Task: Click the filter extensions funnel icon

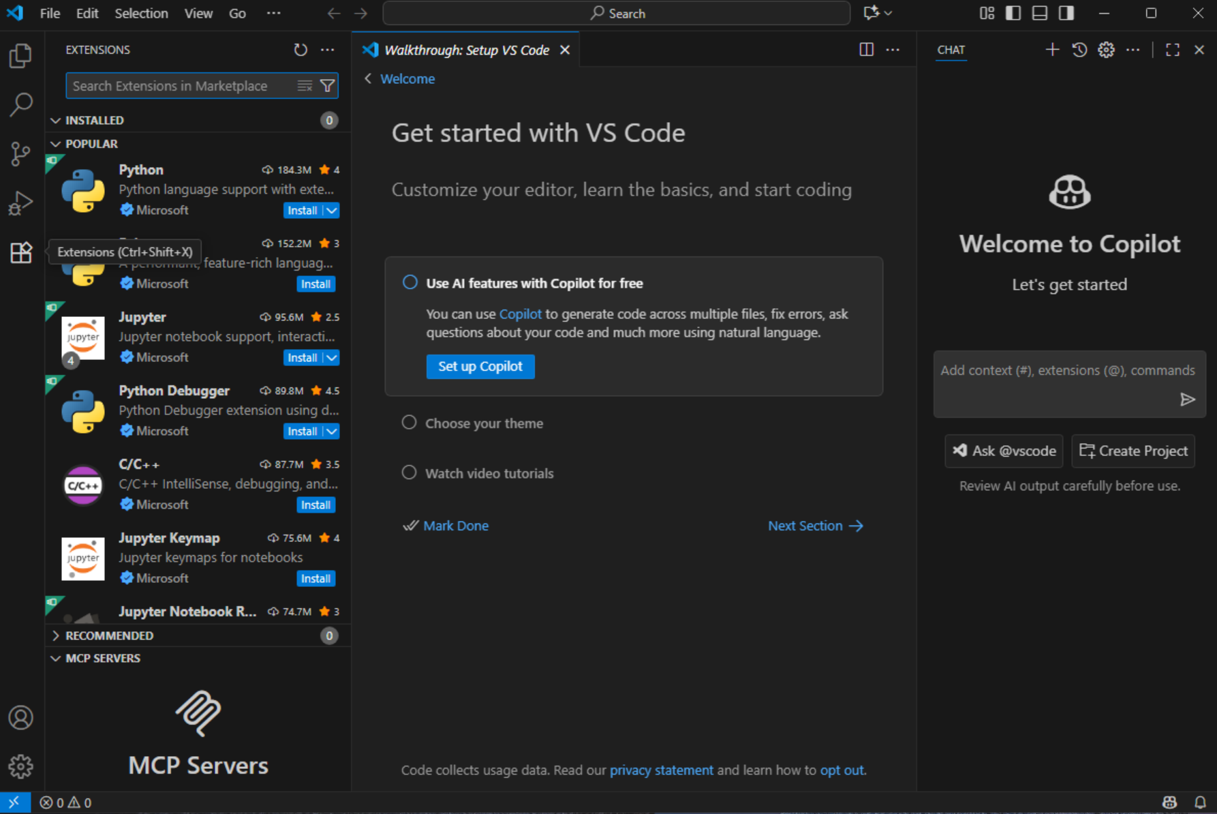Action: tap(328, 86)
